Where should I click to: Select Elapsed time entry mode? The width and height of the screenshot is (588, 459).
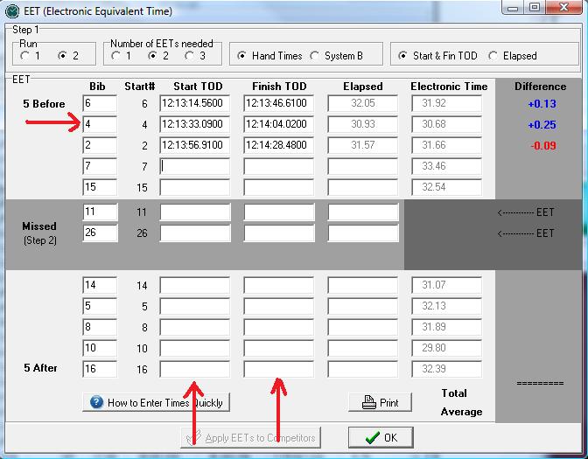click(x=494, y=56)
